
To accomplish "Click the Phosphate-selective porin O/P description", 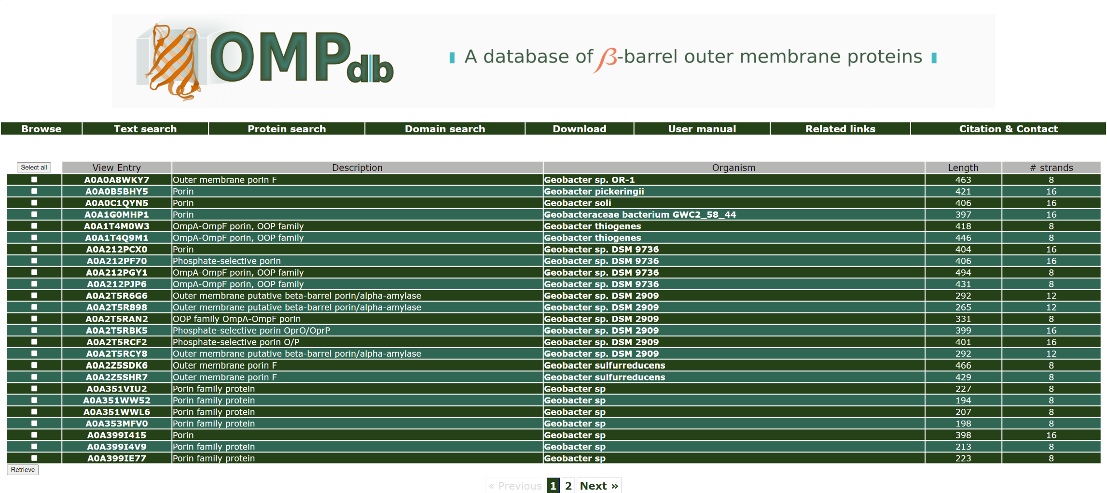I will pyautogui.click(x=236, y=342).
